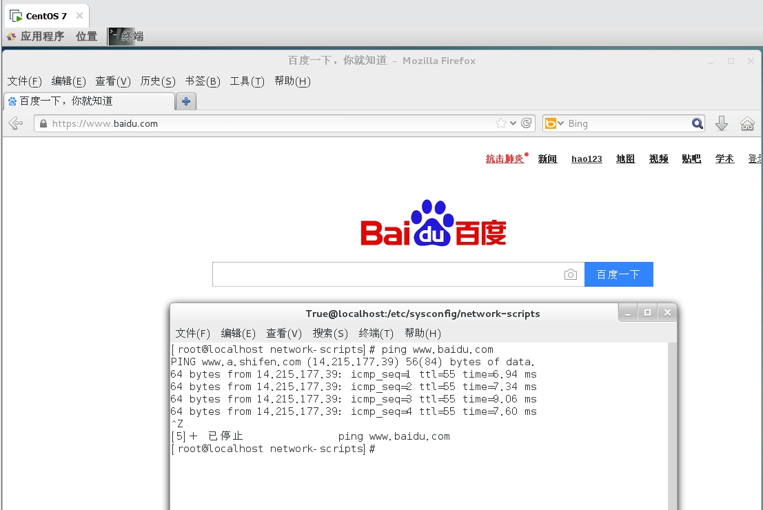Screen dimensions: 763x510
Task: Open Firefox 书签(B) menu
Action: [x=203, y=81]
